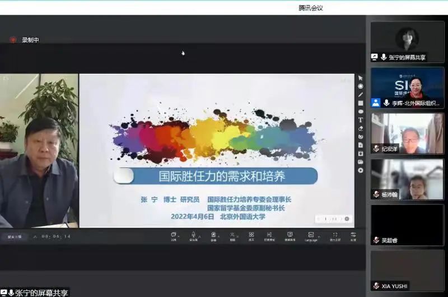Select the line drawing annotation tool

[x=361, y=95]
